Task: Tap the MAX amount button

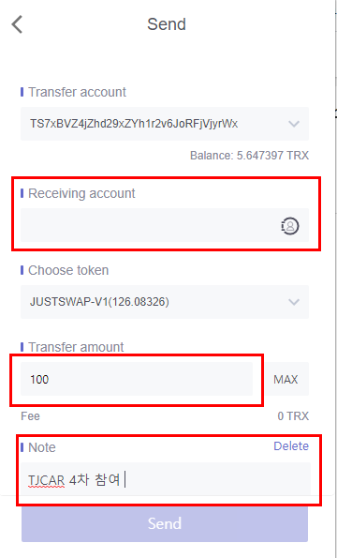Action: pos(286,380)
